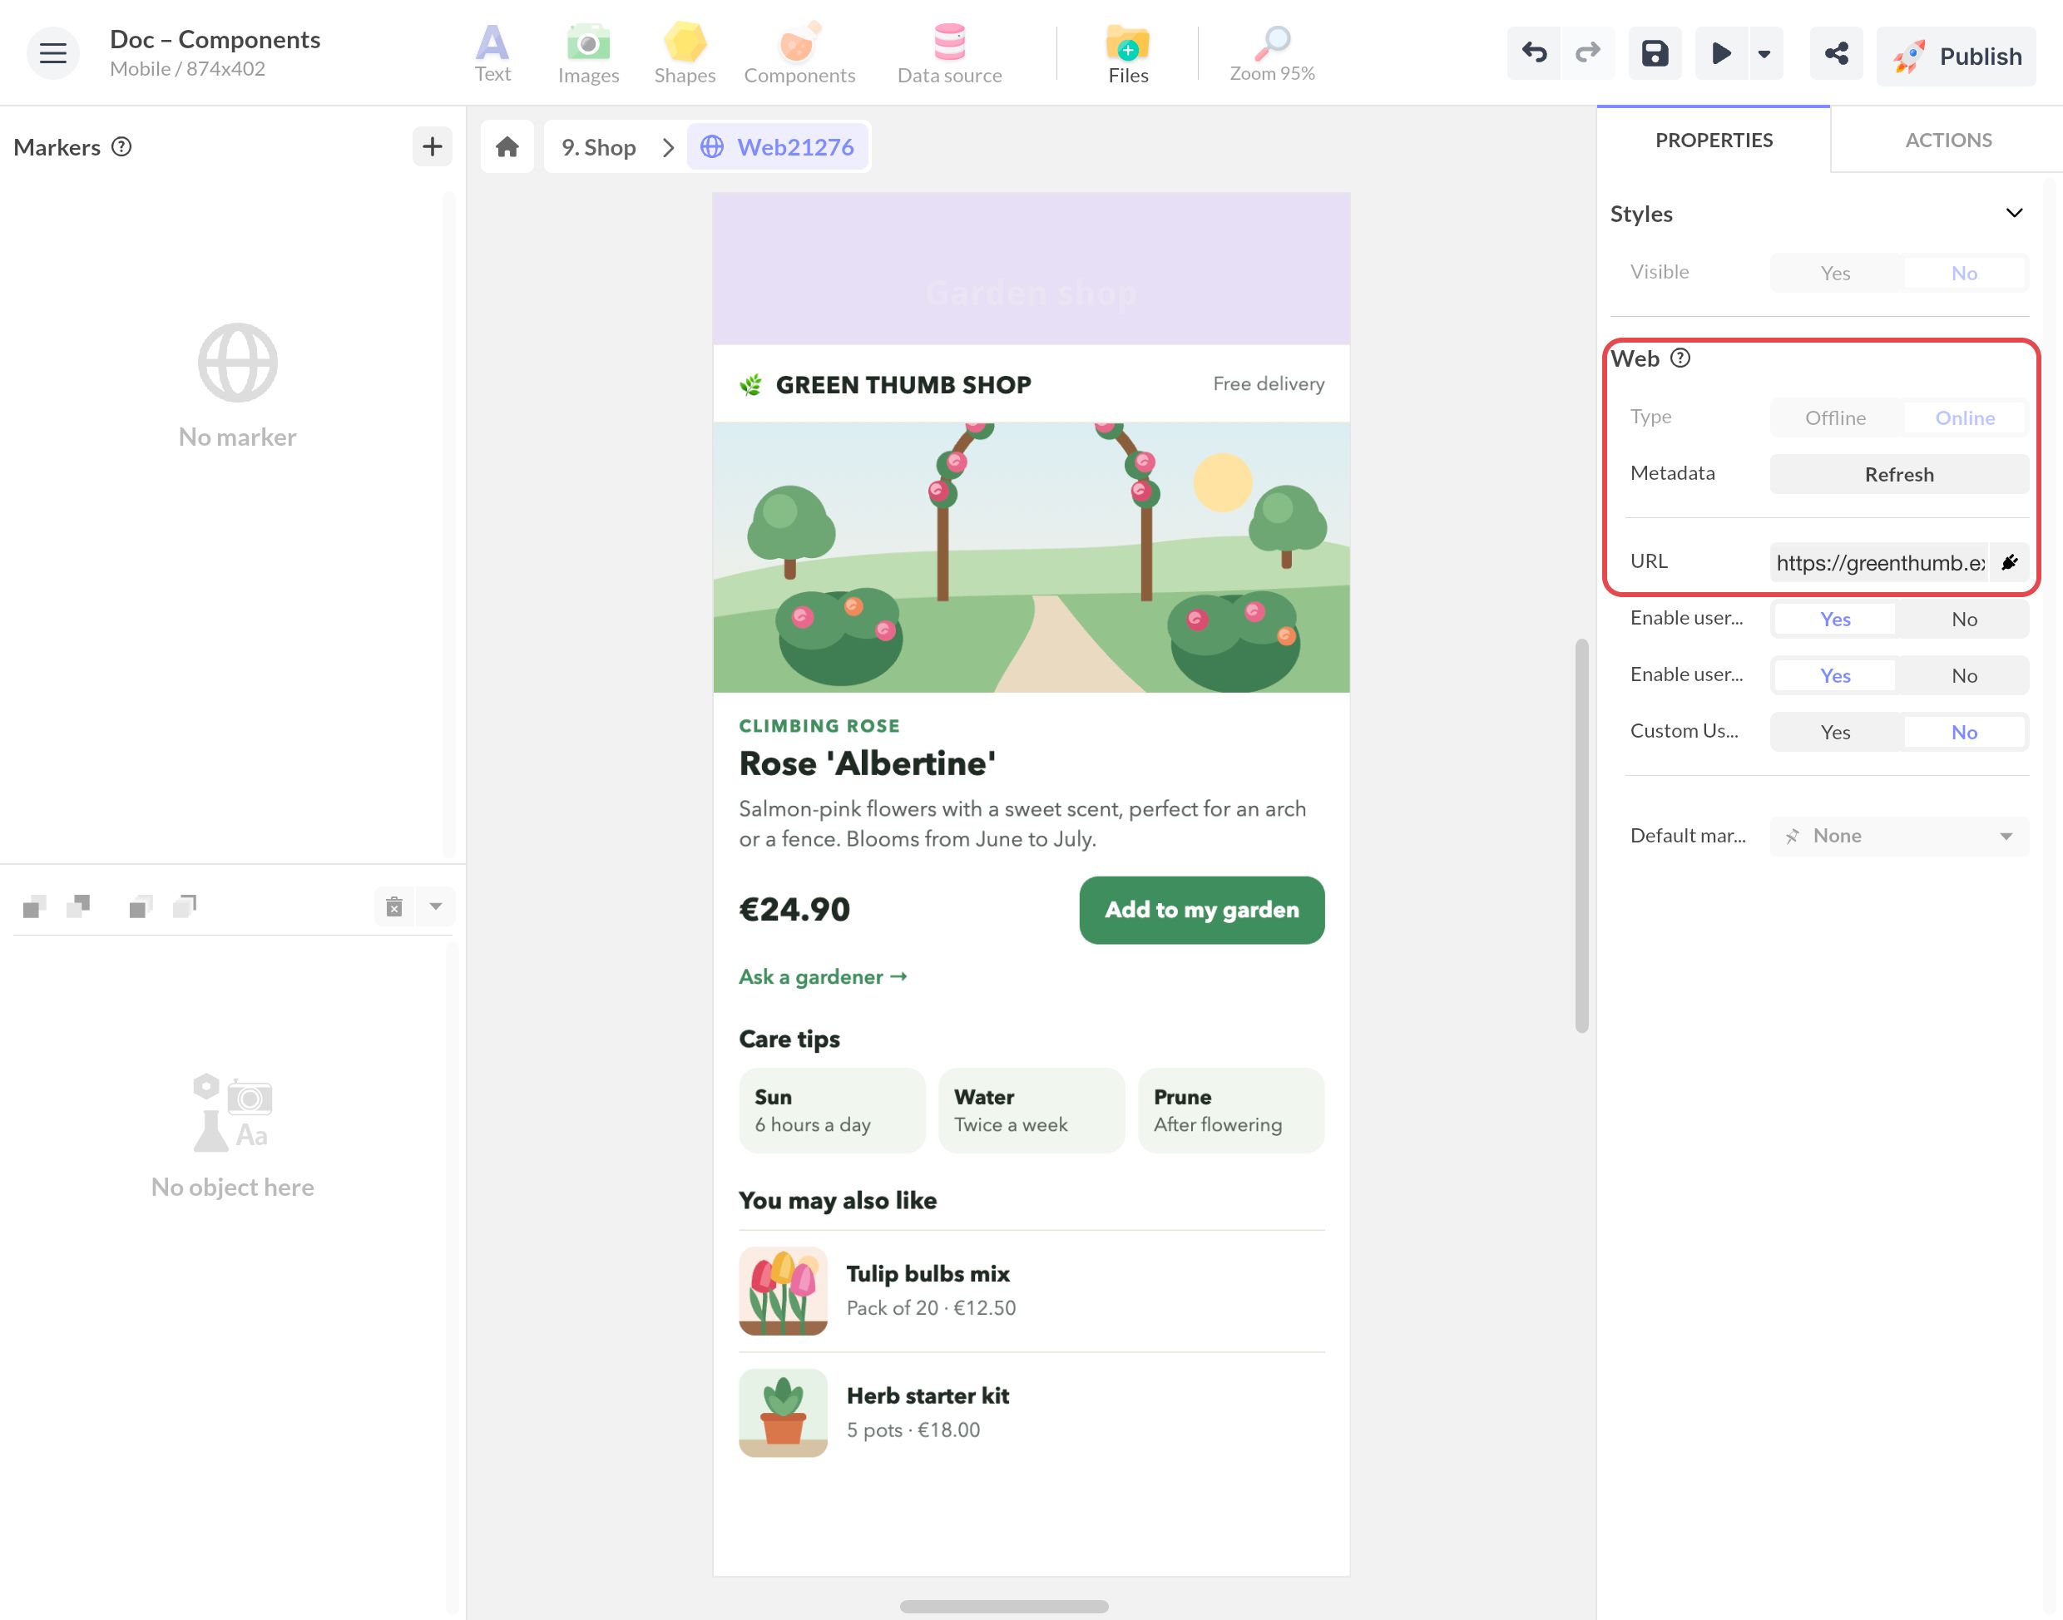This screenshot has height=1620, width=2063.
Task: Click the Markers help question mark
Action: tap(121, 146)
